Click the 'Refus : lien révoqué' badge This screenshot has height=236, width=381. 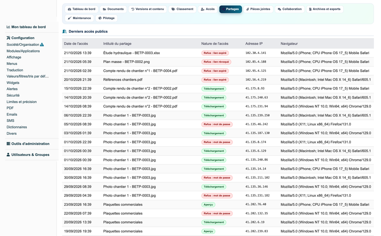coord(216,62)
